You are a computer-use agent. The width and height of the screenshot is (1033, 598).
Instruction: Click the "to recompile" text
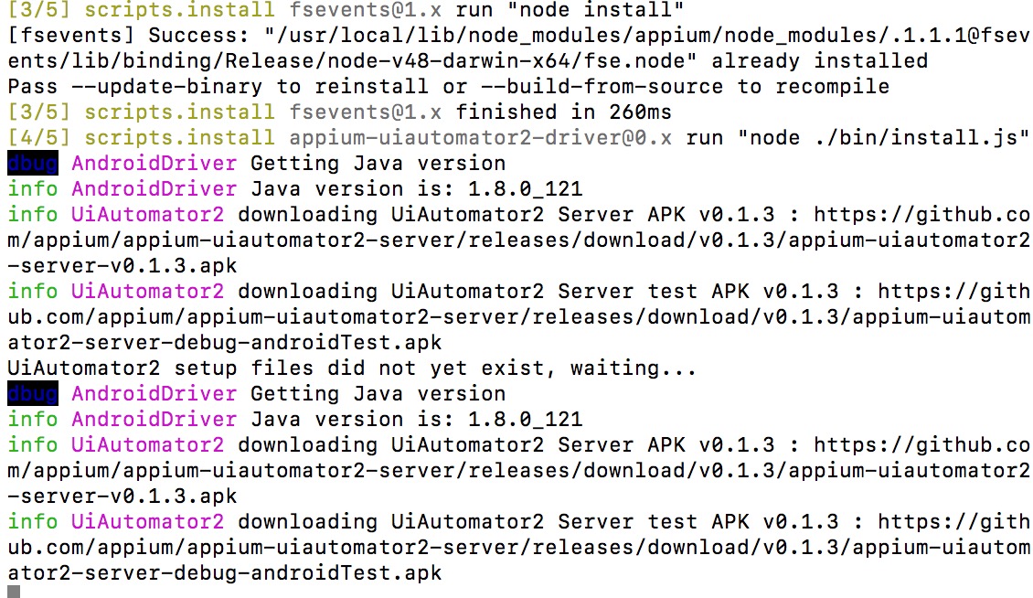813,86
